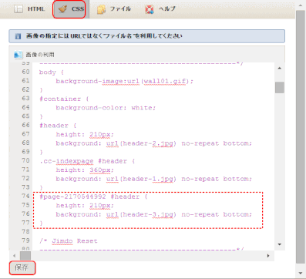Click the '.cc-indexpage #header {' line

pyautogui.click(x=87, y=161)
